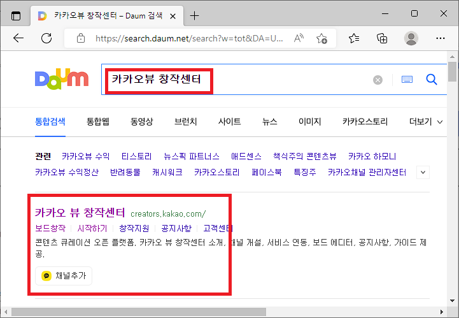
Task: Open the 보드창작 sublink
Action: pos(50,228)
